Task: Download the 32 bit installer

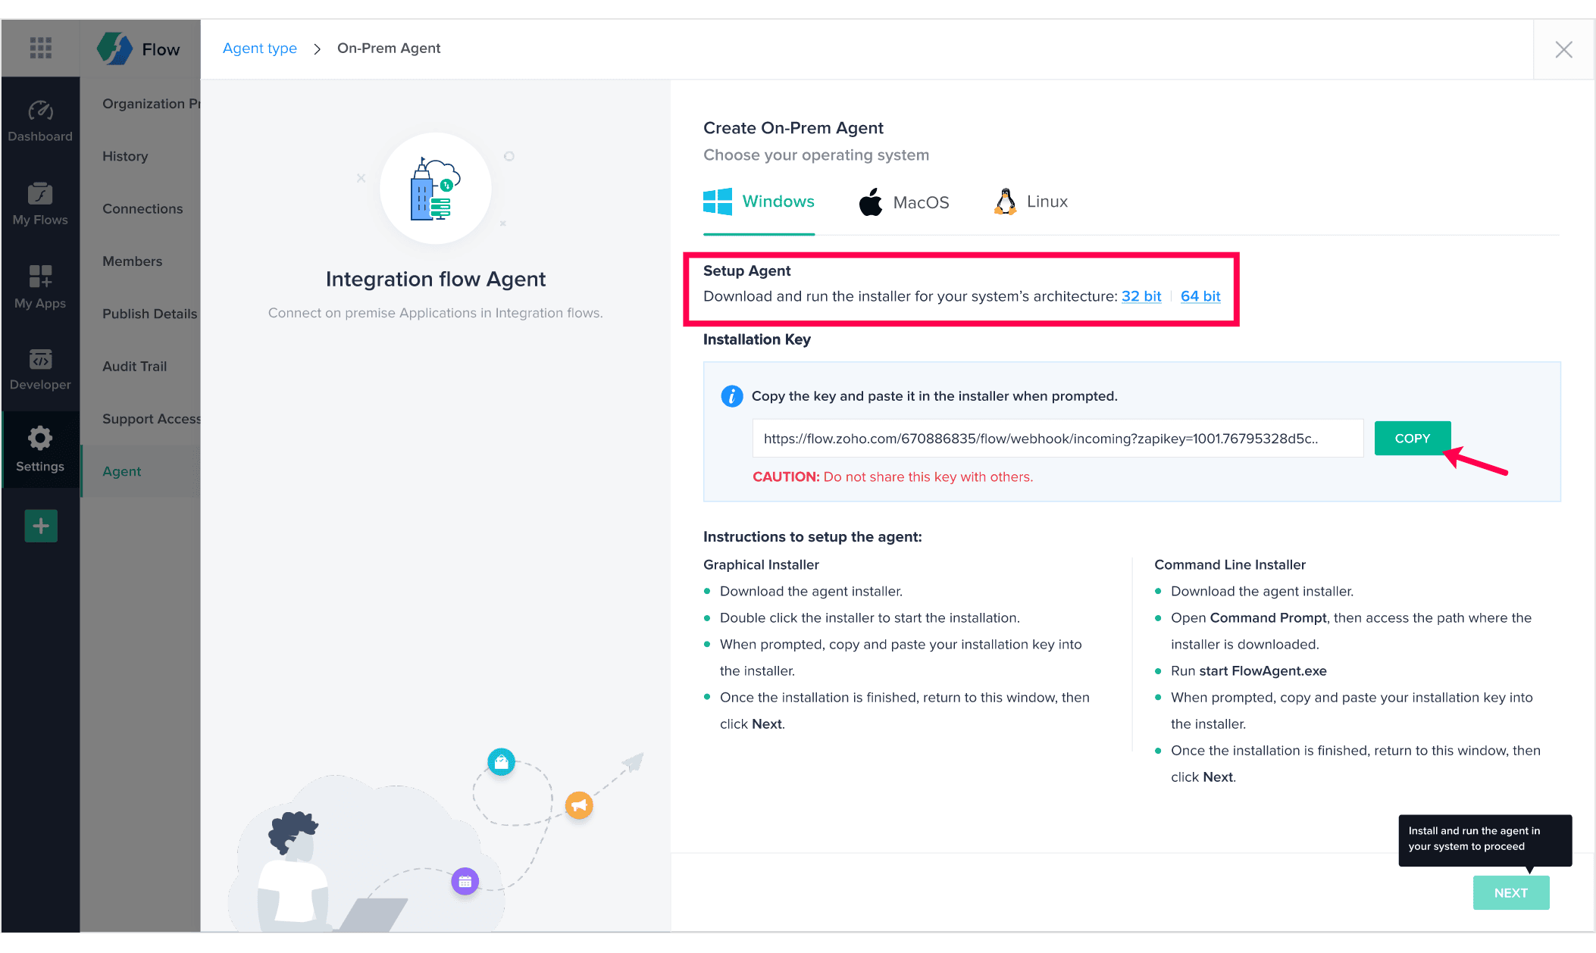Action: [x=1141, y=296]
